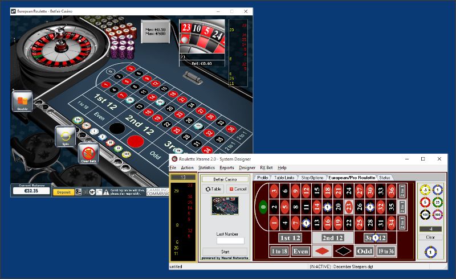Open the RX Bot menu
The image size is (456, 279).
point(266,168)
